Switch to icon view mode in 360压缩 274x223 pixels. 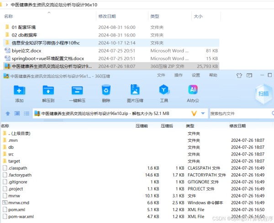click(x=17, y=114)
